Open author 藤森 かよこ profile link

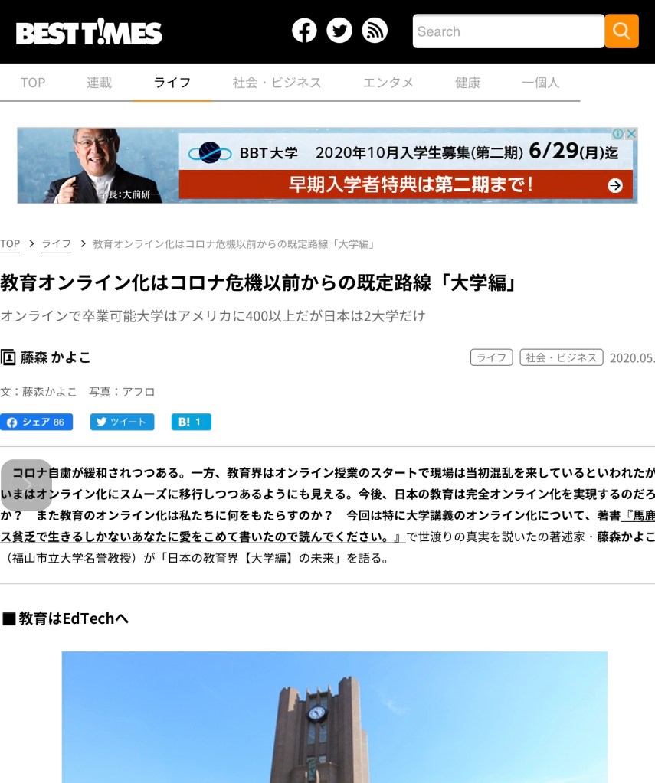pyautogui.click(x=55, y=357)
